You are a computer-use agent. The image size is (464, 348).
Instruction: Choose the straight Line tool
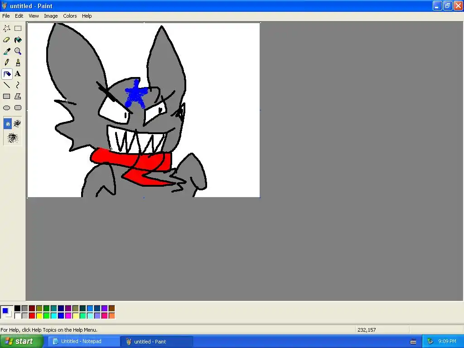point(7,85)
